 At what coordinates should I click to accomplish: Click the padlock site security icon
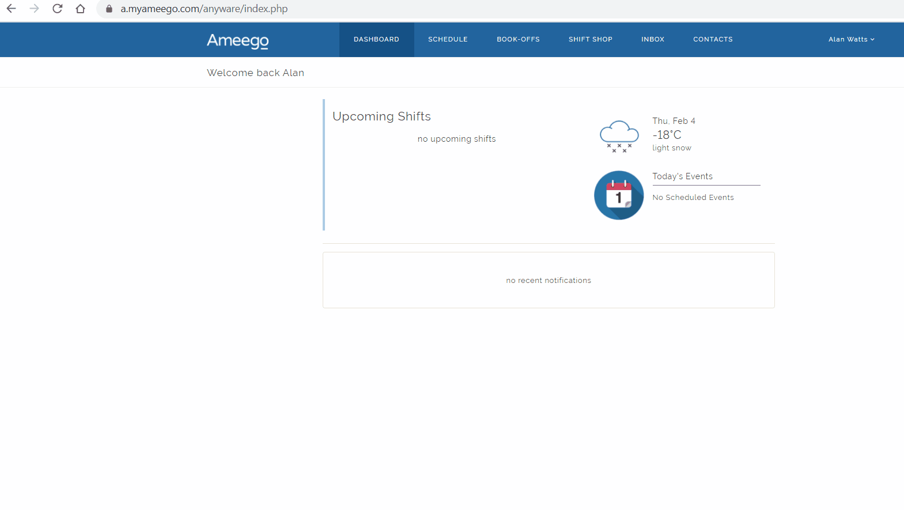click(x=109, y=9)
